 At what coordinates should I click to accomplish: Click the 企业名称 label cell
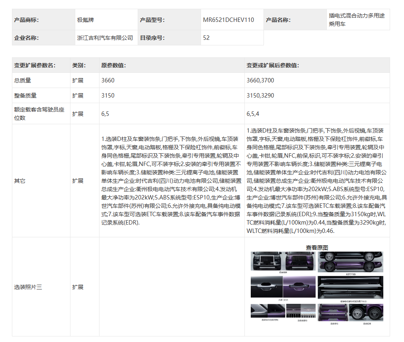point(43,38)
